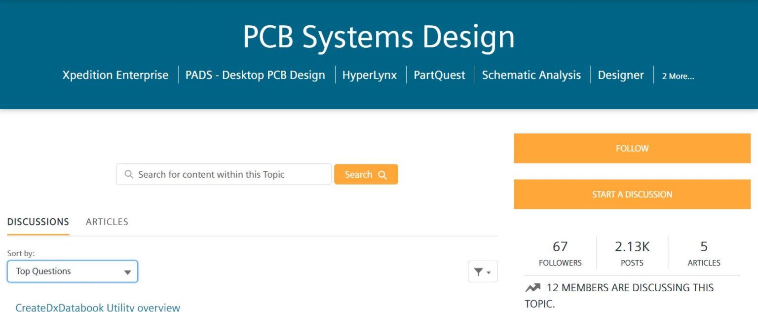Open the PartQuest topic
Screen dimensions: 758x312
point(439,75)
